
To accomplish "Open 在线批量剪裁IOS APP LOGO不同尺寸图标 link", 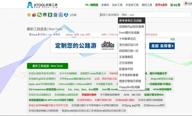I will 51,100.
